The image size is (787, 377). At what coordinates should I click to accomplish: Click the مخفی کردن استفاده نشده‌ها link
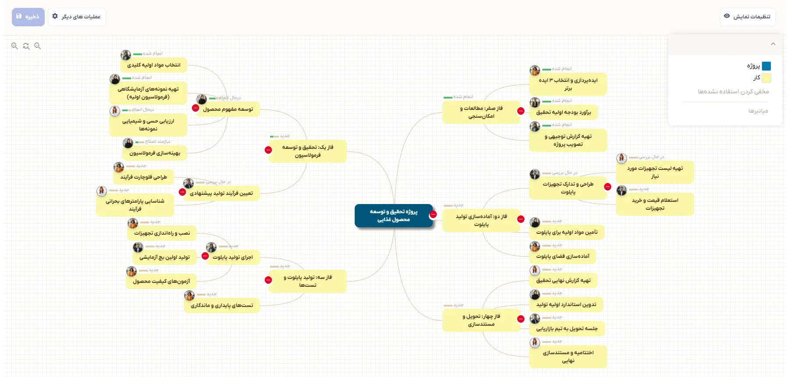coord(734,92)
